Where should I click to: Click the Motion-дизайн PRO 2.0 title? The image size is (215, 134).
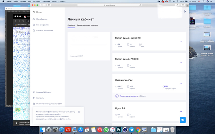127,59
